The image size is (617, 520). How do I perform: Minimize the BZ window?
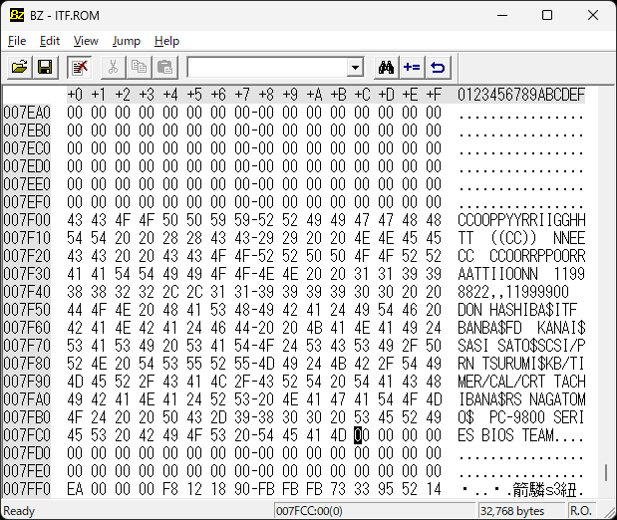(502, 15)
